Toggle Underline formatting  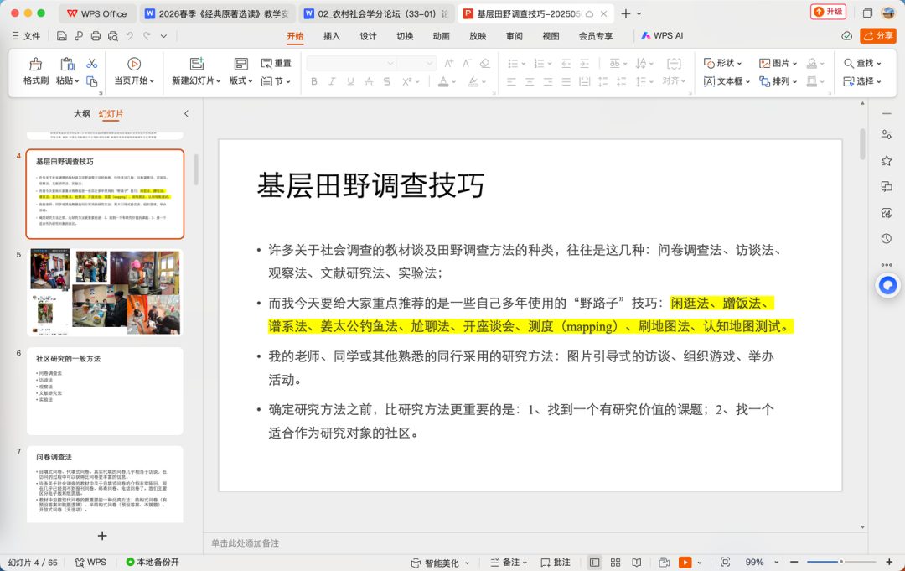point(350,81)
